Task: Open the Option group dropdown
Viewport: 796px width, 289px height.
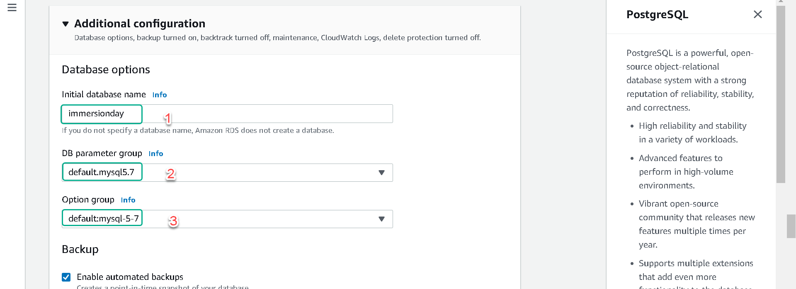Action: point(227,219)
